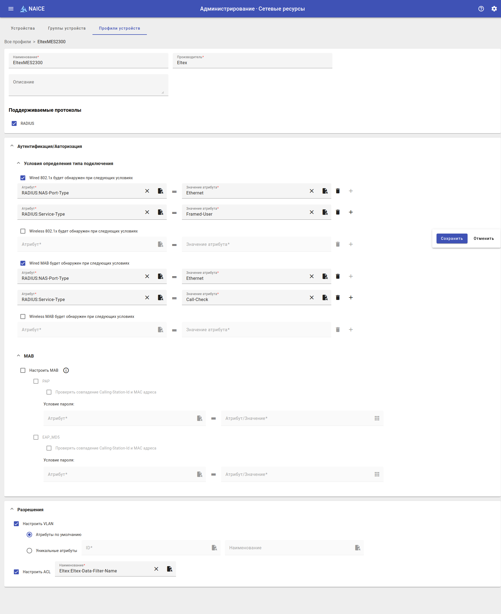Open the hamburger navigation menu
Screen dimensions: 501x614
pos(11,9)
